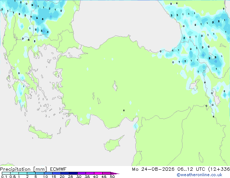Click Lake Van outline in eastern Turkey
This screenshot has height=178, width=230.
click(194, 85)
